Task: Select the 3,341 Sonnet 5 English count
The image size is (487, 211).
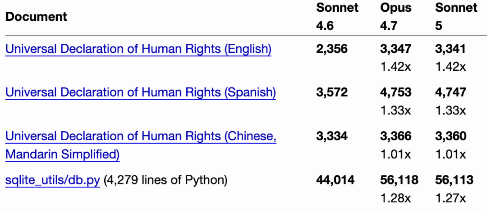Action: coord(450,49)
